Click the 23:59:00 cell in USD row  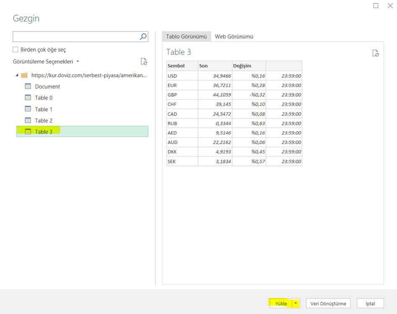point(284,76)
